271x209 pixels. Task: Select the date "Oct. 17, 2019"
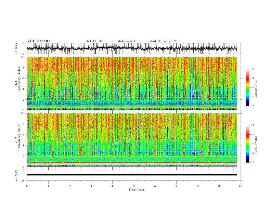(95, 41)
